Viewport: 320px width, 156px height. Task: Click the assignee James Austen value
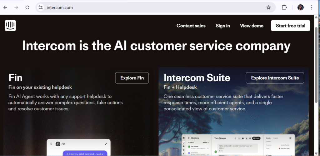(285, 145)
